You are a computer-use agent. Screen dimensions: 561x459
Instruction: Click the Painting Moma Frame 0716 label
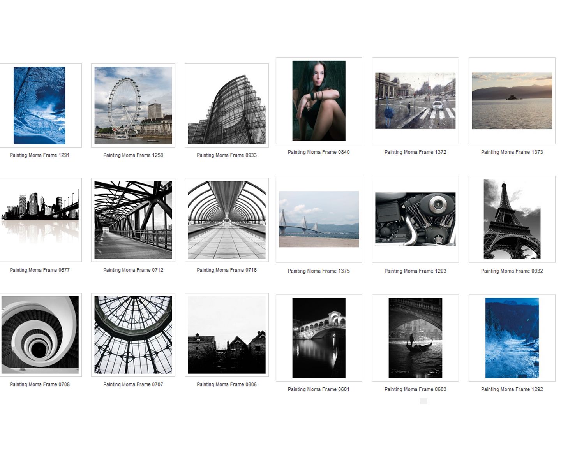[x=227, y=270]
